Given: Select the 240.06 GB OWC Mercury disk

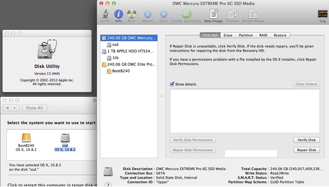Looking at the screenshot, I should tap(129, 38).
